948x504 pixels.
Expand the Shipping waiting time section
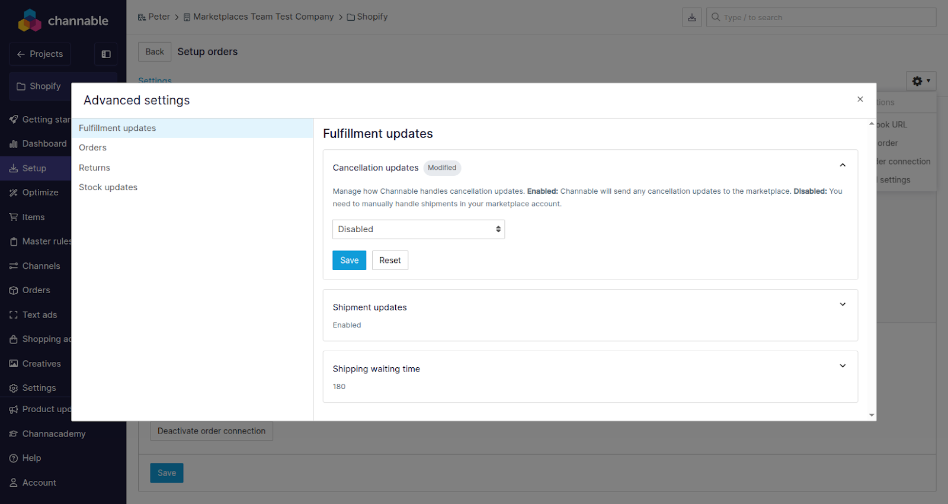[842, 366]
